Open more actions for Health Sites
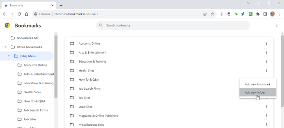 [x=267, y=70]
